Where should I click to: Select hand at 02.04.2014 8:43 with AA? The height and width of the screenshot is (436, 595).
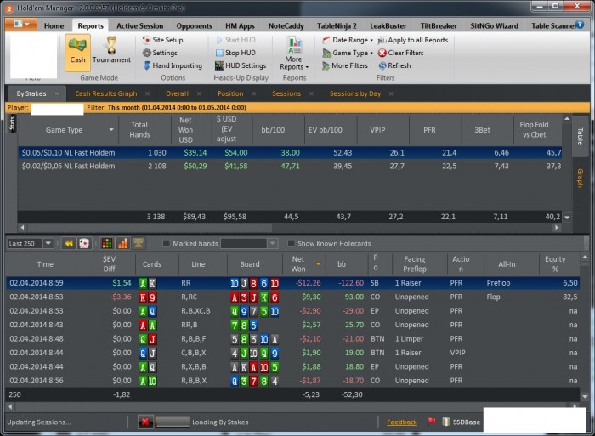292,325
